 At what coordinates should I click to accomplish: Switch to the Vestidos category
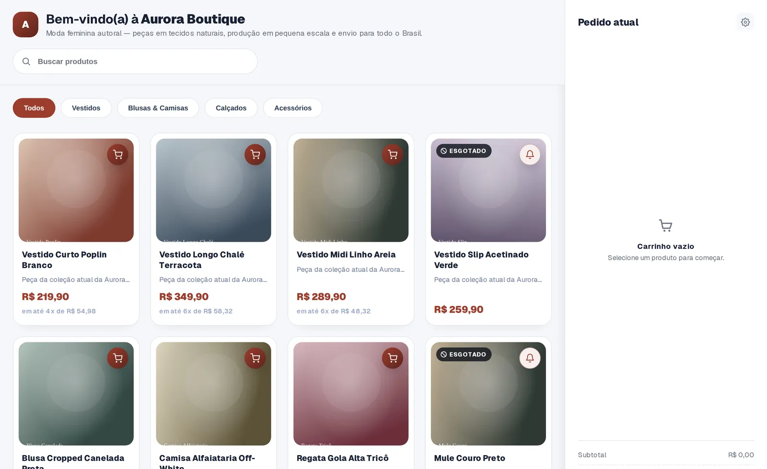[86, 108]
